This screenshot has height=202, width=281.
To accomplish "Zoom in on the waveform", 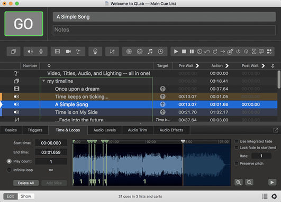I will [x=239, y=182].
